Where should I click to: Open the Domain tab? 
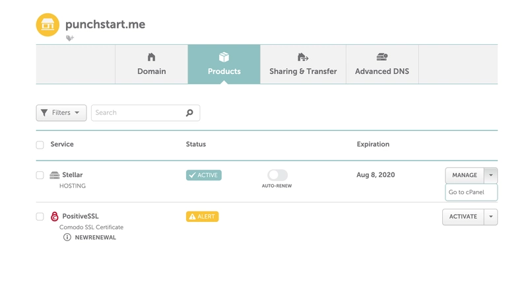tap(152, 64)
